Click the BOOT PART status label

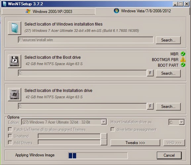pos(168,65)
